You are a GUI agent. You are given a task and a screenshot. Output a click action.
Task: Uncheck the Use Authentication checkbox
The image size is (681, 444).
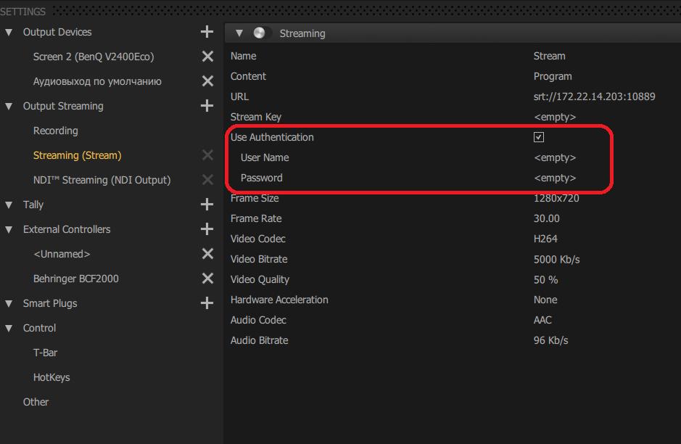tap(539, 137)
